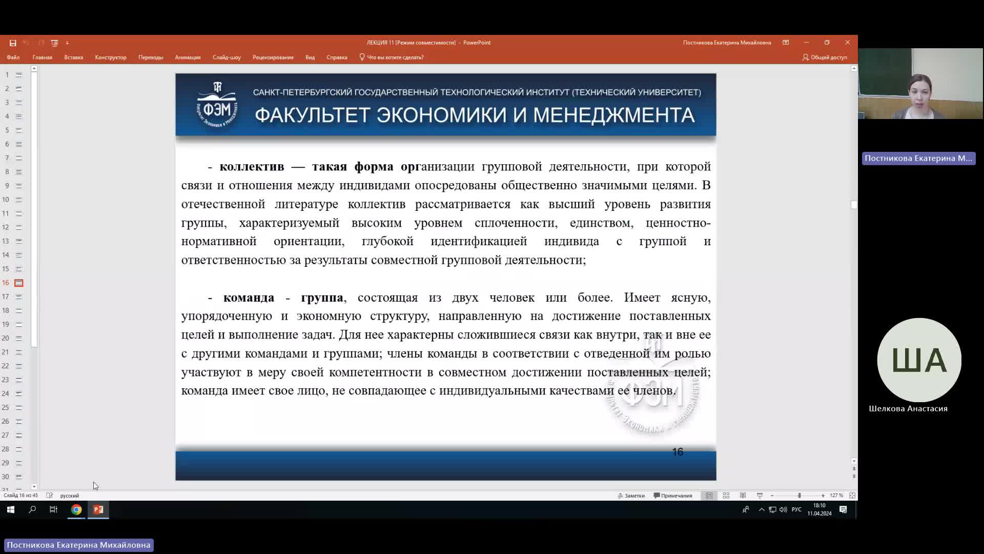Screen dimensions: 984x554
Task: Save the presentation via the floppy disk icon
Action: (x=13, y=43)
